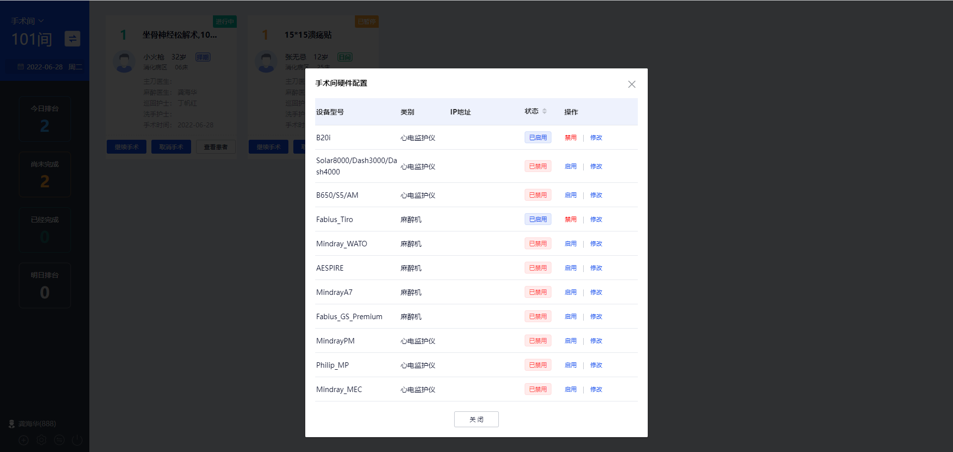Modify the Mindray_MEC row
953x452 pixels.
pyautogui.click(x=596, y=390)
